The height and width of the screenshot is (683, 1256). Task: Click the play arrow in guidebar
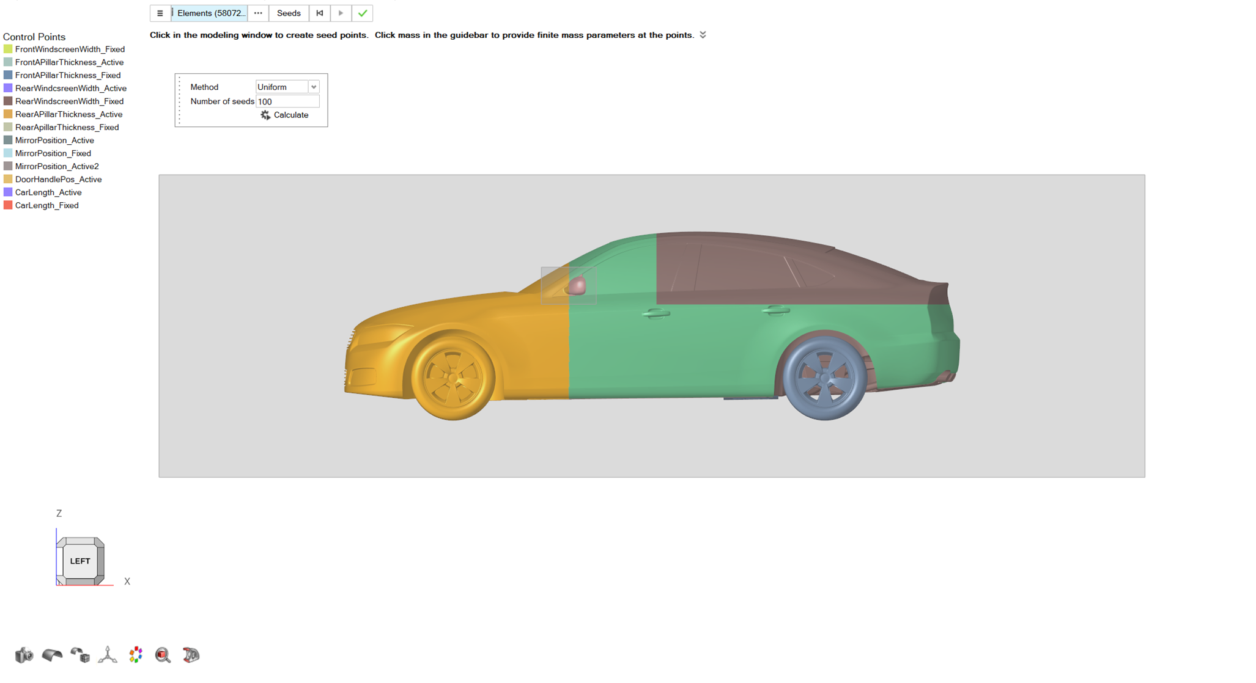point(341,13)
